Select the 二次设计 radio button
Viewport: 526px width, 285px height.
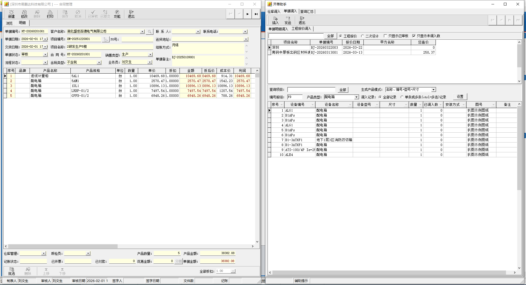[x=362, y=36]
